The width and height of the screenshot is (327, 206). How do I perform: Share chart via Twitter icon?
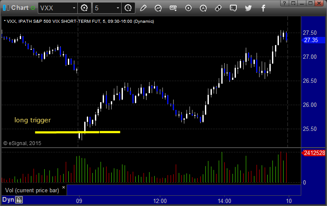click(x=248, y=8)
